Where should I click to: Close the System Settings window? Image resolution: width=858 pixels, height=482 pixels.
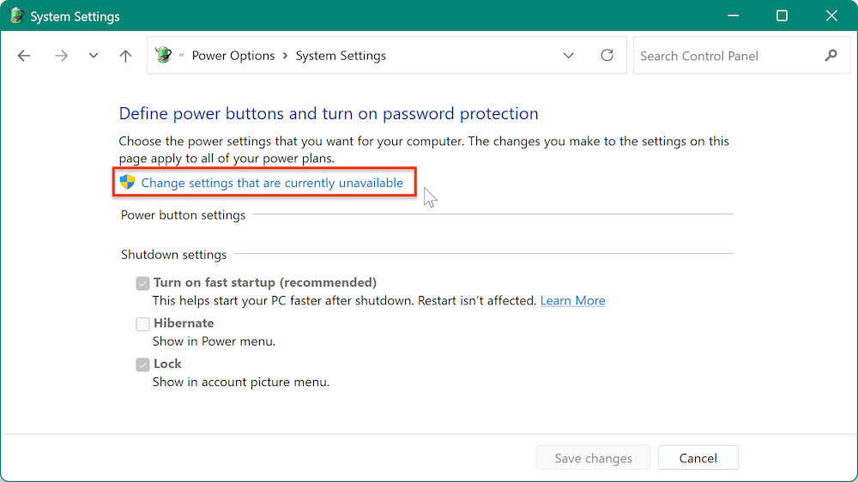[831, 15]
